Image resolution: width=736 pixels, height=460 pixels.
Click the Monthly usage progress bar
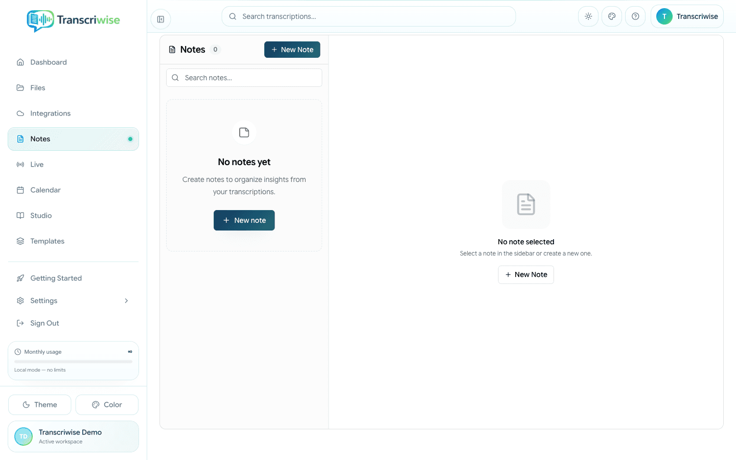click(73, 362)
